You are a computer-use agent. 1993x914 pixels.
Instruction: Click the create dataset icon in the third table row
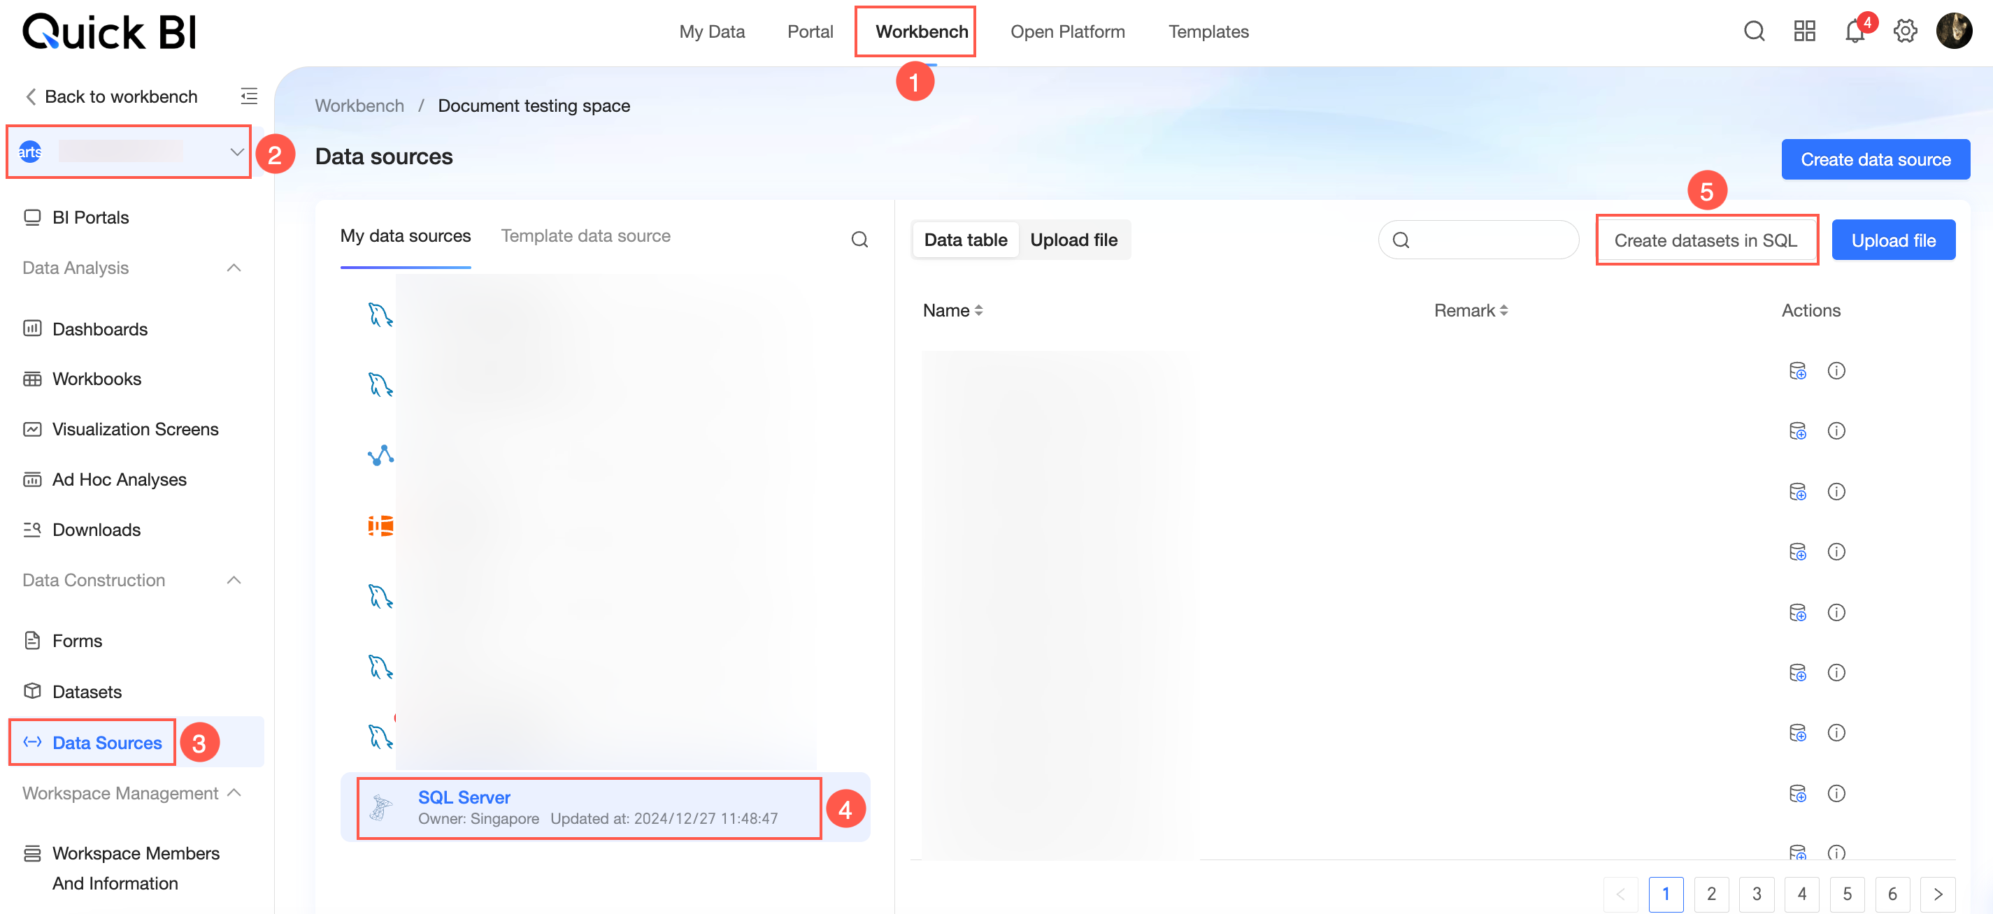click(1798, 492)
